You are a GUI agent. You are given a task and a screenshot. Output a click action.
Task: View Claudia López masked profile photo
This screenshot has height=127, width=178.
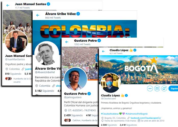(111, 83)
